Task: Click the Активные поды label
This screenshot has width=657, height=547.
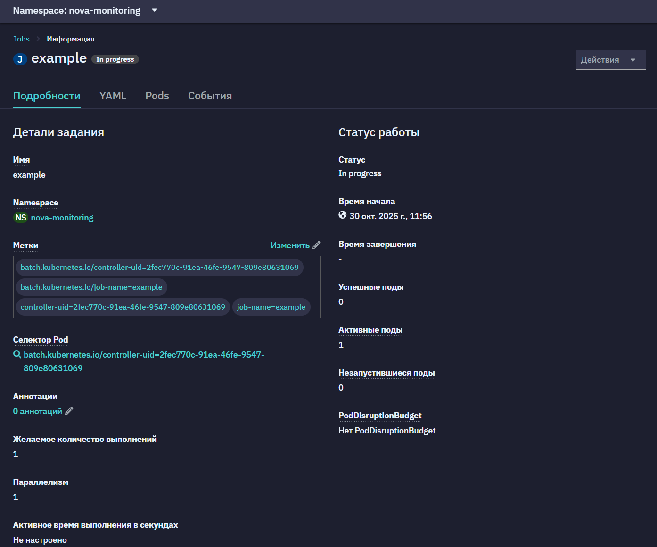Action: pos(370,330)
